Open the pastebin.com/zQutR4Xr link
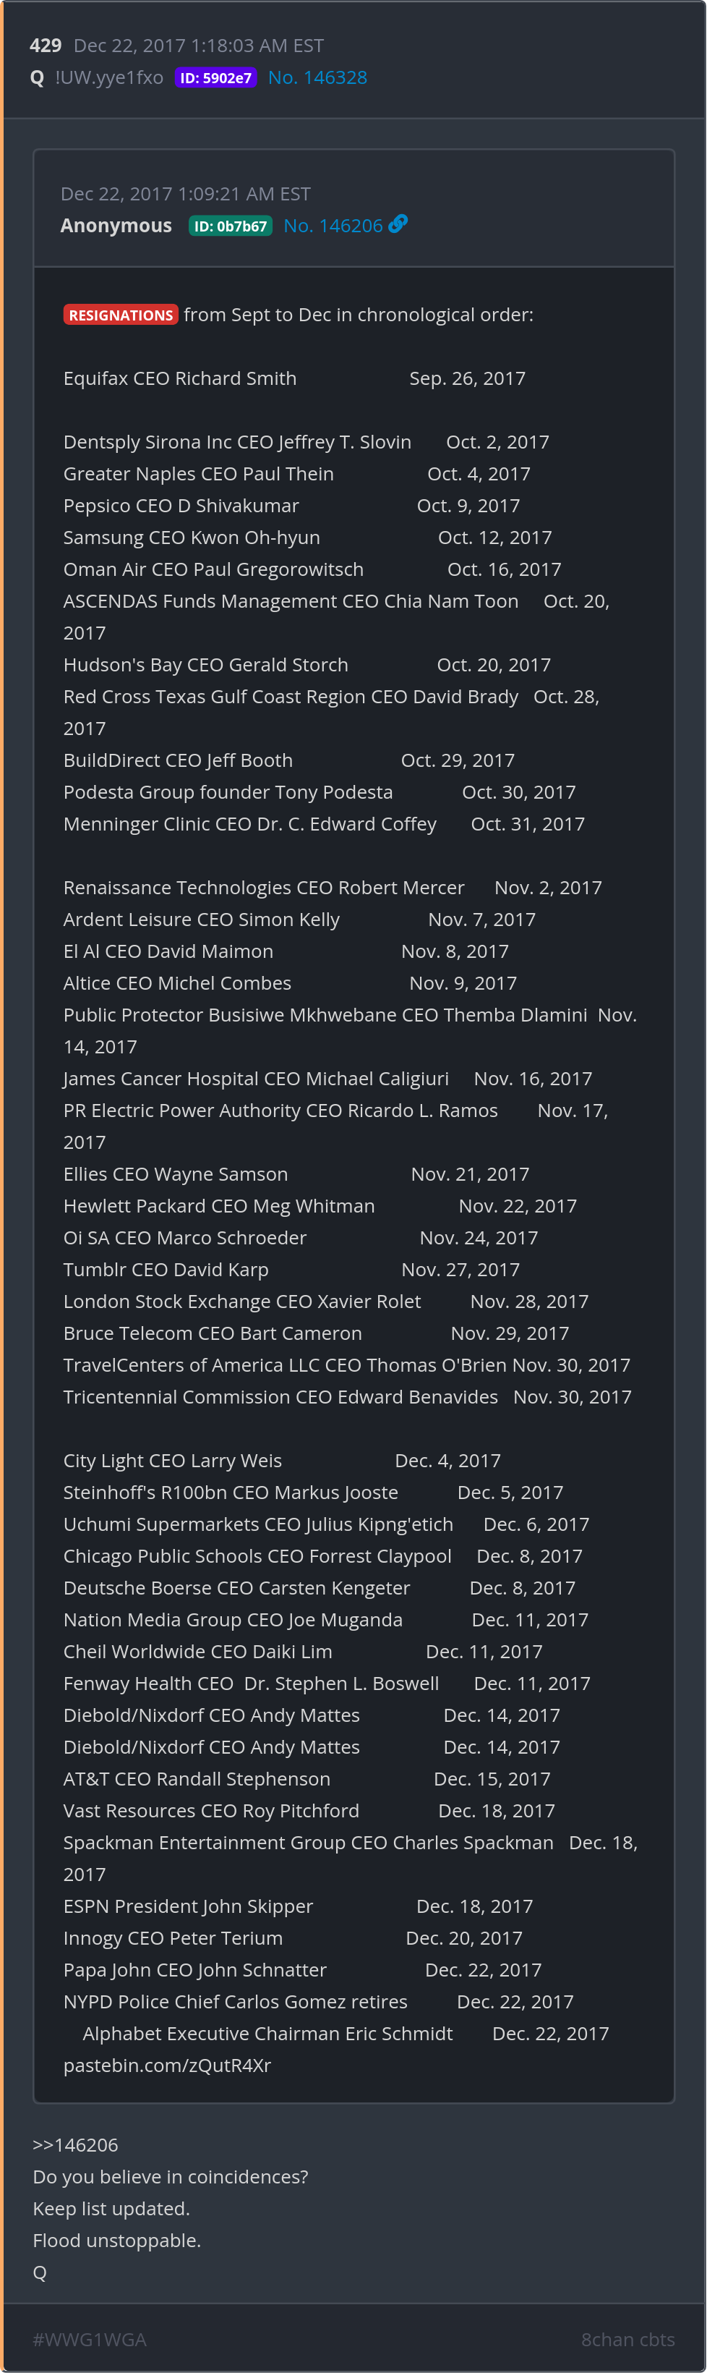707x2373 pixels. point(166,2064)
